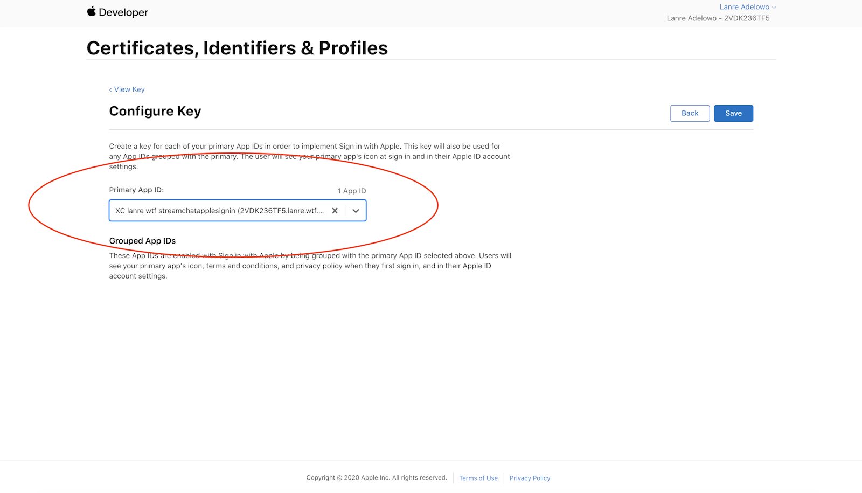Click the team name with ID 2VDK236TF5

pos(718,18)
